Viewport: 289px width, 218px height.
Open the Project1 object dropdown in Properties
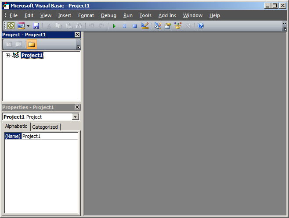click(76, 117)
